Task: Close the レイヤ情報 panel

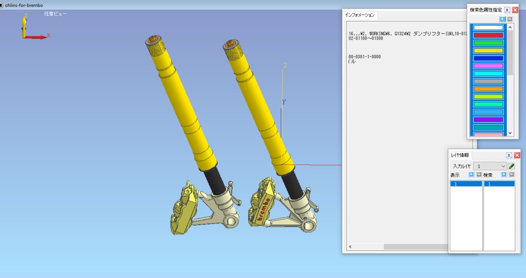Action: (x=517, y=155)
